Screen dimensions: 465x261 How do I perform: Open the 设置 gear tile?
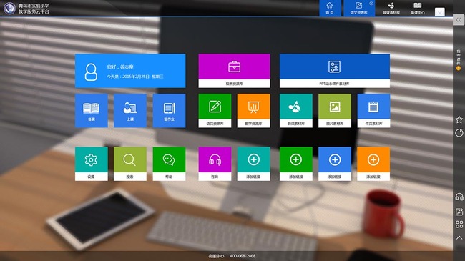click(x=92, y=164)
